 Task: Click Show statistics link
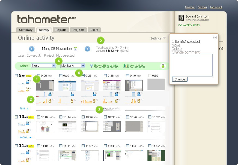click(x=136, y=66)
